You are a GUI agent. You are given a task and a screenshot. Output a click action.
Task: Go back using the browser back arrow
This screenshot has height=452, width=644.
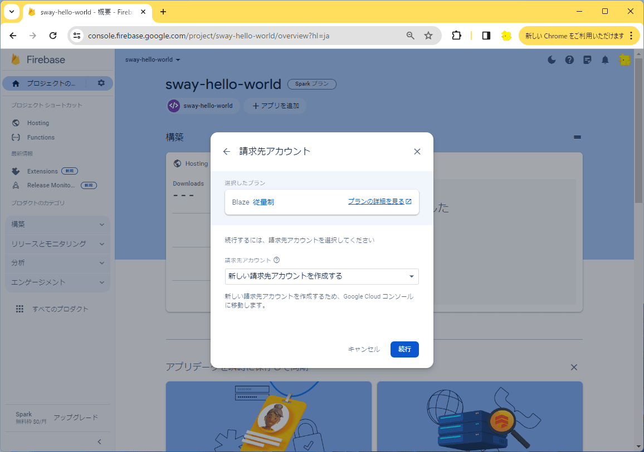(13, 36)
